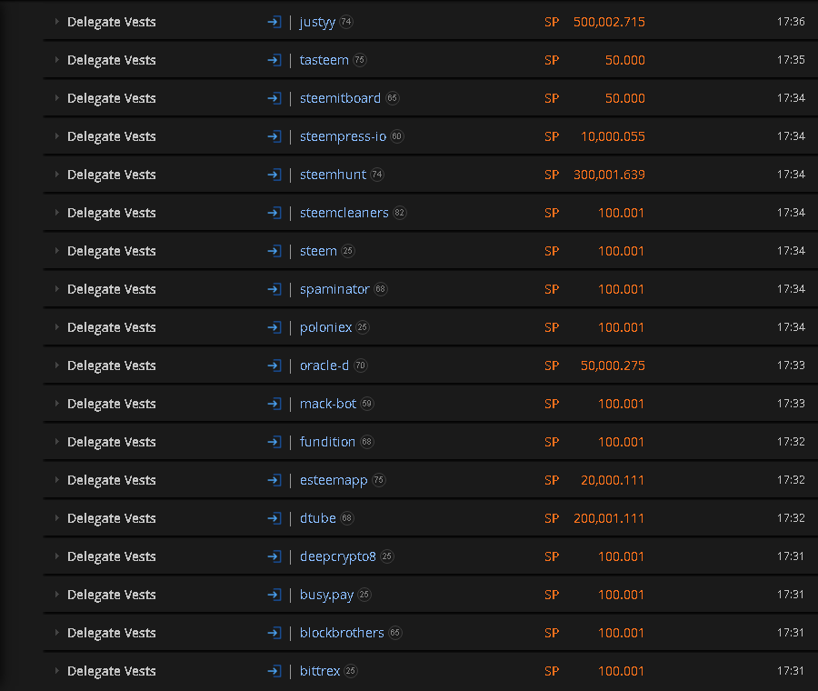Click the reputation badge 74 next to justyy
Screen dimensions: 818x691
click(346, 22)
